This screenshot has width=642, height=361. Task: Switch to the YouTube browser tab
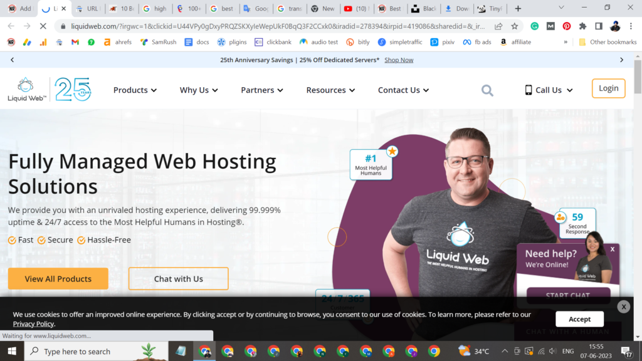click(356, 9)
